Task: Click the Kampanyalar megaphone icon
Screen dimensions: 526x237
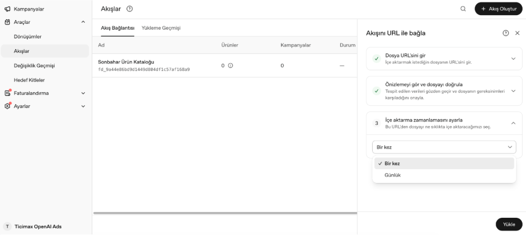Action: pos(8,9)
